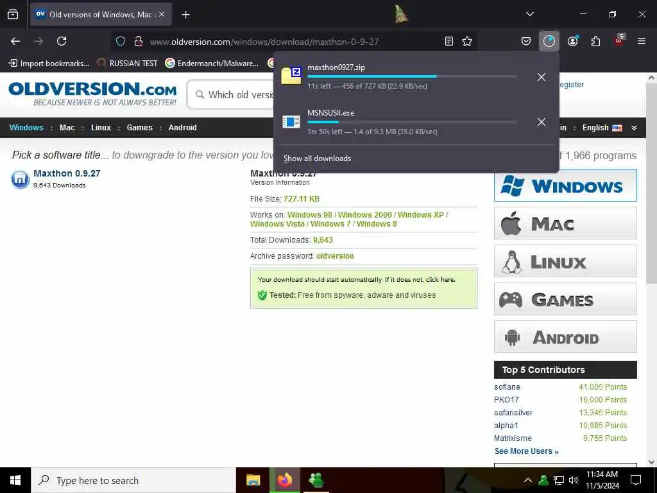Expand the double chevron next to English
Screen dimensions: 657x493
[634, 128]
